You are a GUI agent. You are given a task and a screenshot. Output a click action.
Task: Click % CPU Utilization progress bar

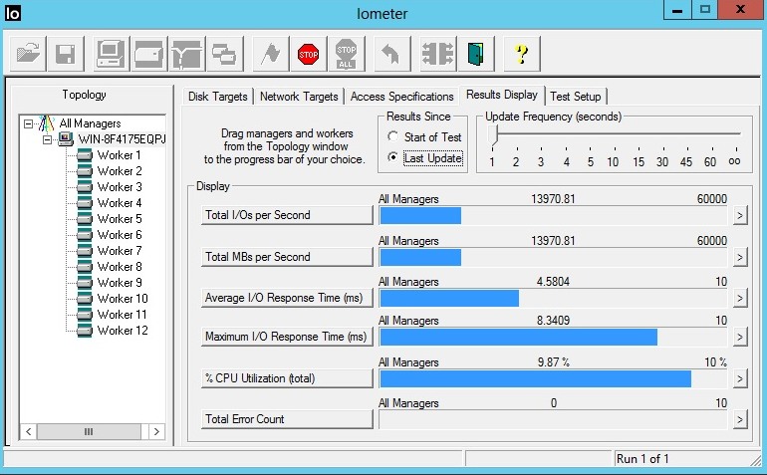[554, 378]
